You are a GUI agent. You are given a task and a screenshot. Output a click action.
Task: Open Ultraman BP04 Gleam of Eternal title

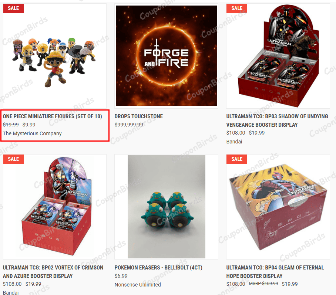[275, 272]
